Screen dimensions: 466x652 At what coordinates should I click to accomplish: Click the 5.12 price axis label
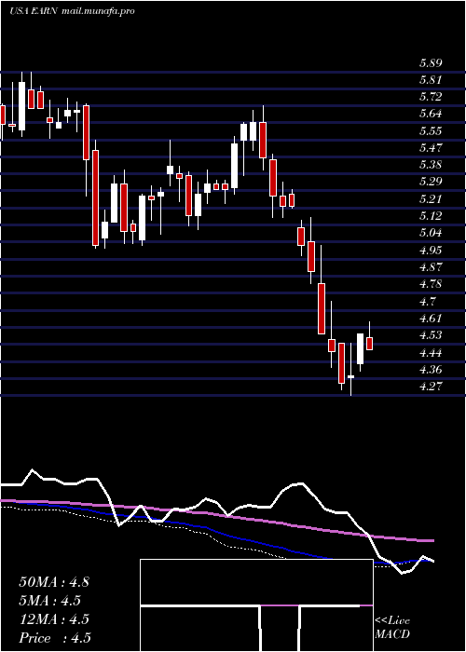coord(431,216)
